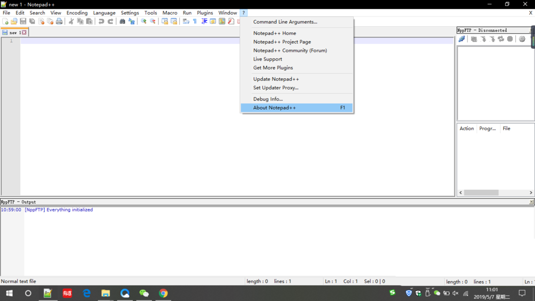This screenshot has width=535, height=301.
Task: Toggle the Document Map toolbar icon
Action: [x=222, y=21]
